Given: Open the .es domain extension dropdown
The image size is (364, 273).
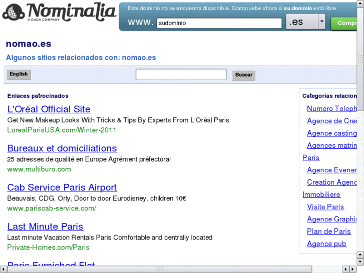Looking at the screenshot, I should click(305, 22).
